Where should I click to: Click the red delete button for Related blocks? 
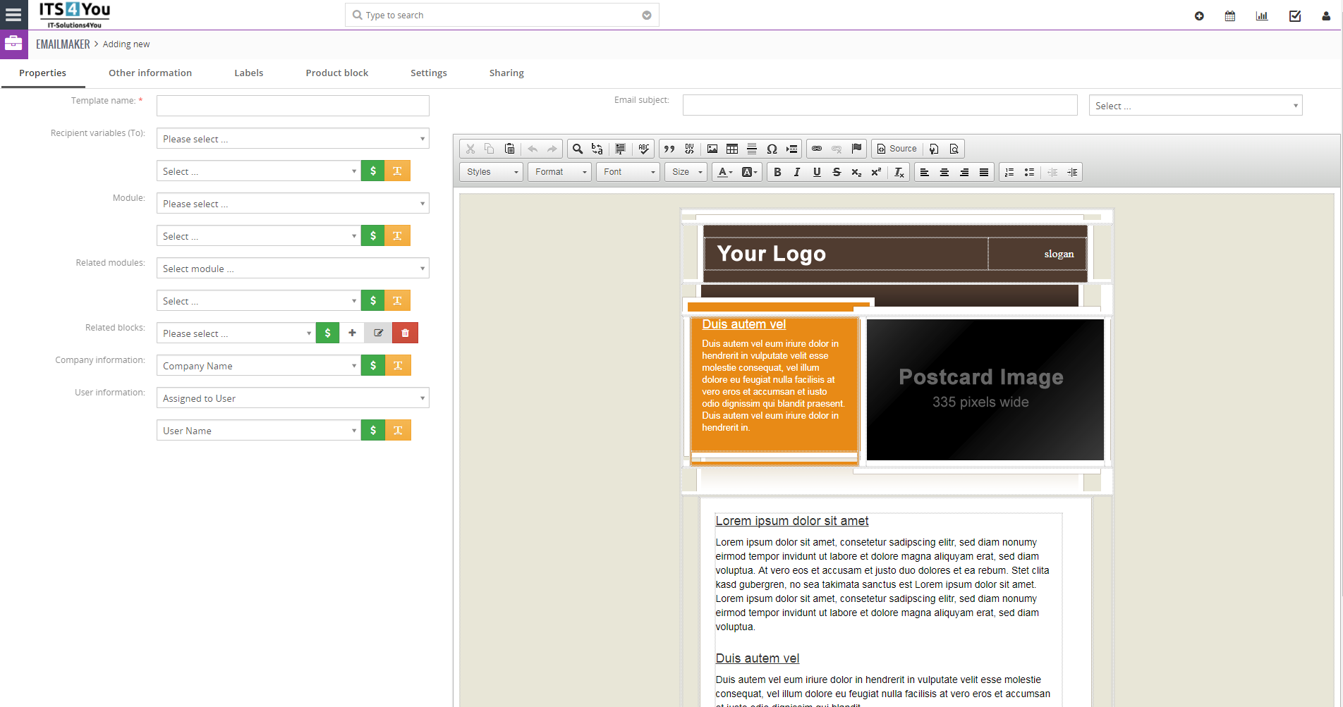click(x=405, y=333)
